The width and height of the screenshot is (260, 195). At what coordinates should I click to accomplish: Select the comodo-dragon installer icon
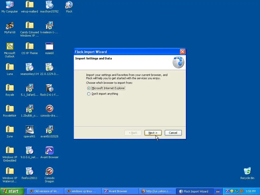coord(50,111)
